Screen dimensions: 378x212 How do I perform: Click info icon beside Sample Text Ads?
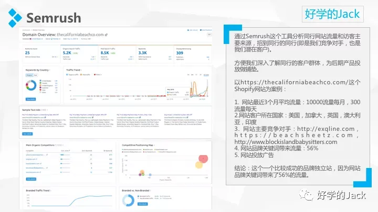[x=47, y=110]
